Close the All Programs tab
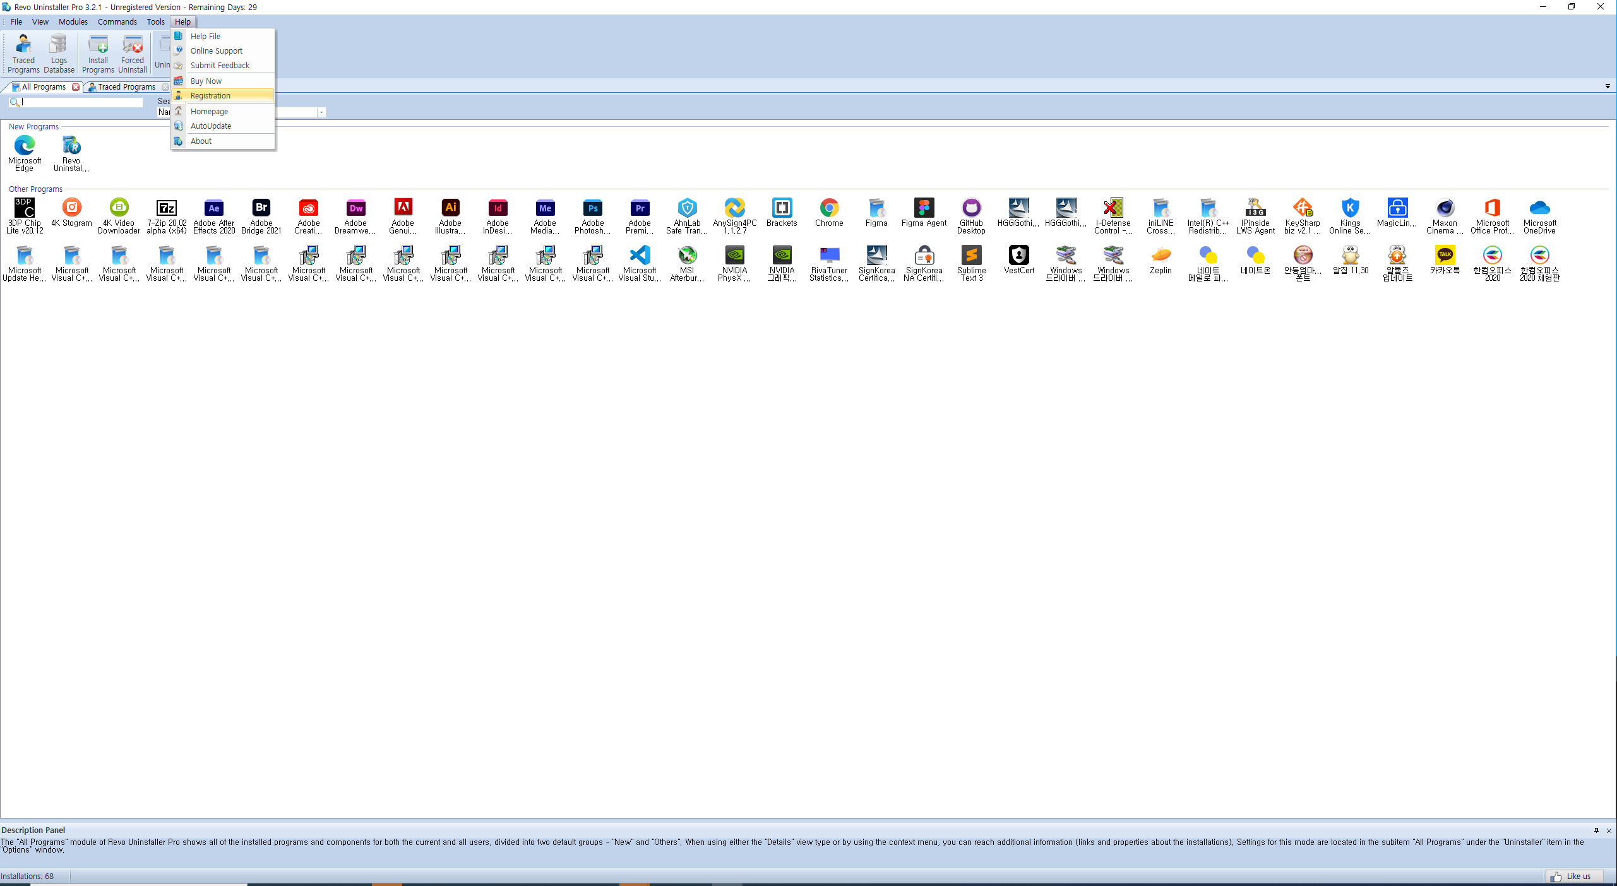This screenshot has height=886, width=1617. tap(76, 87)
